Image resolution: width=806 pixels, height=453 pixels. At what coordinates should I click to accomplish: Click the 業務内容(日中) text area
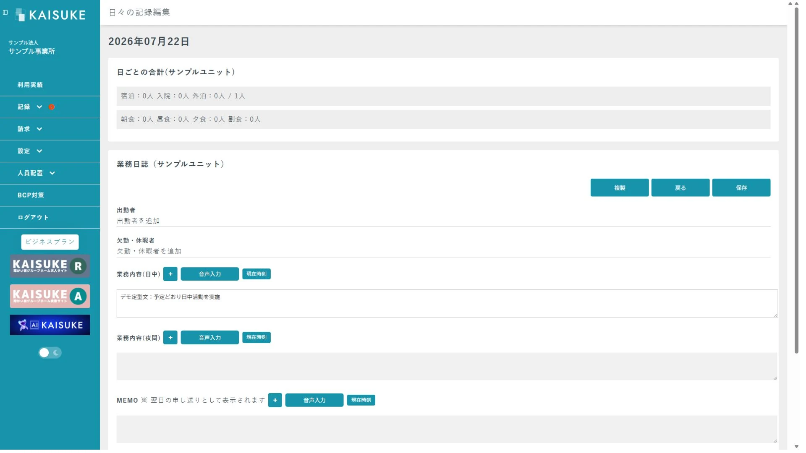tap(447, 303)
